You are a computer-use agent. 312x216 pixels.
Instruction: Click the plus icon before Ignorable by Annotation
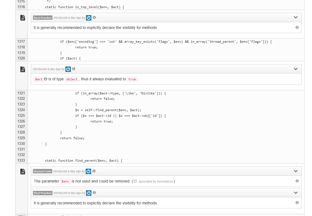click(135, 181)
